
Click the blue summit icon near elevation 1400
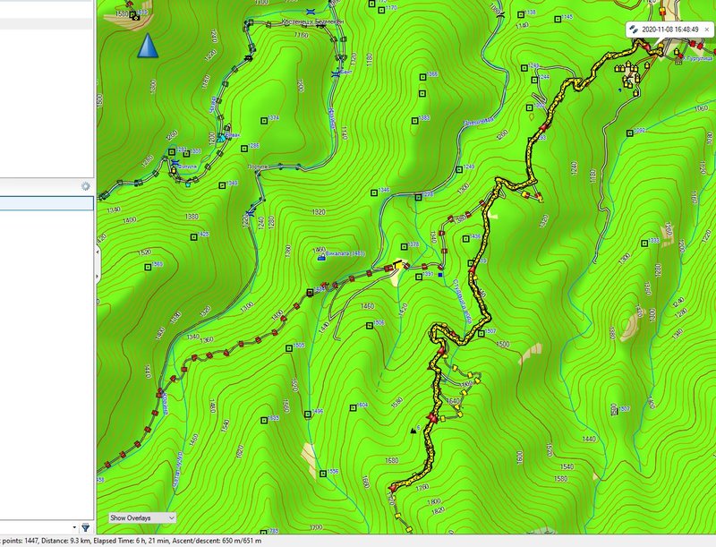point(321,256)
